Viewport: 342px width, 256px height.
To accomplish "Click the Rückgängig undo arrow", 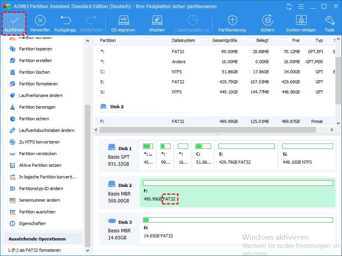I will pos(65,21).
